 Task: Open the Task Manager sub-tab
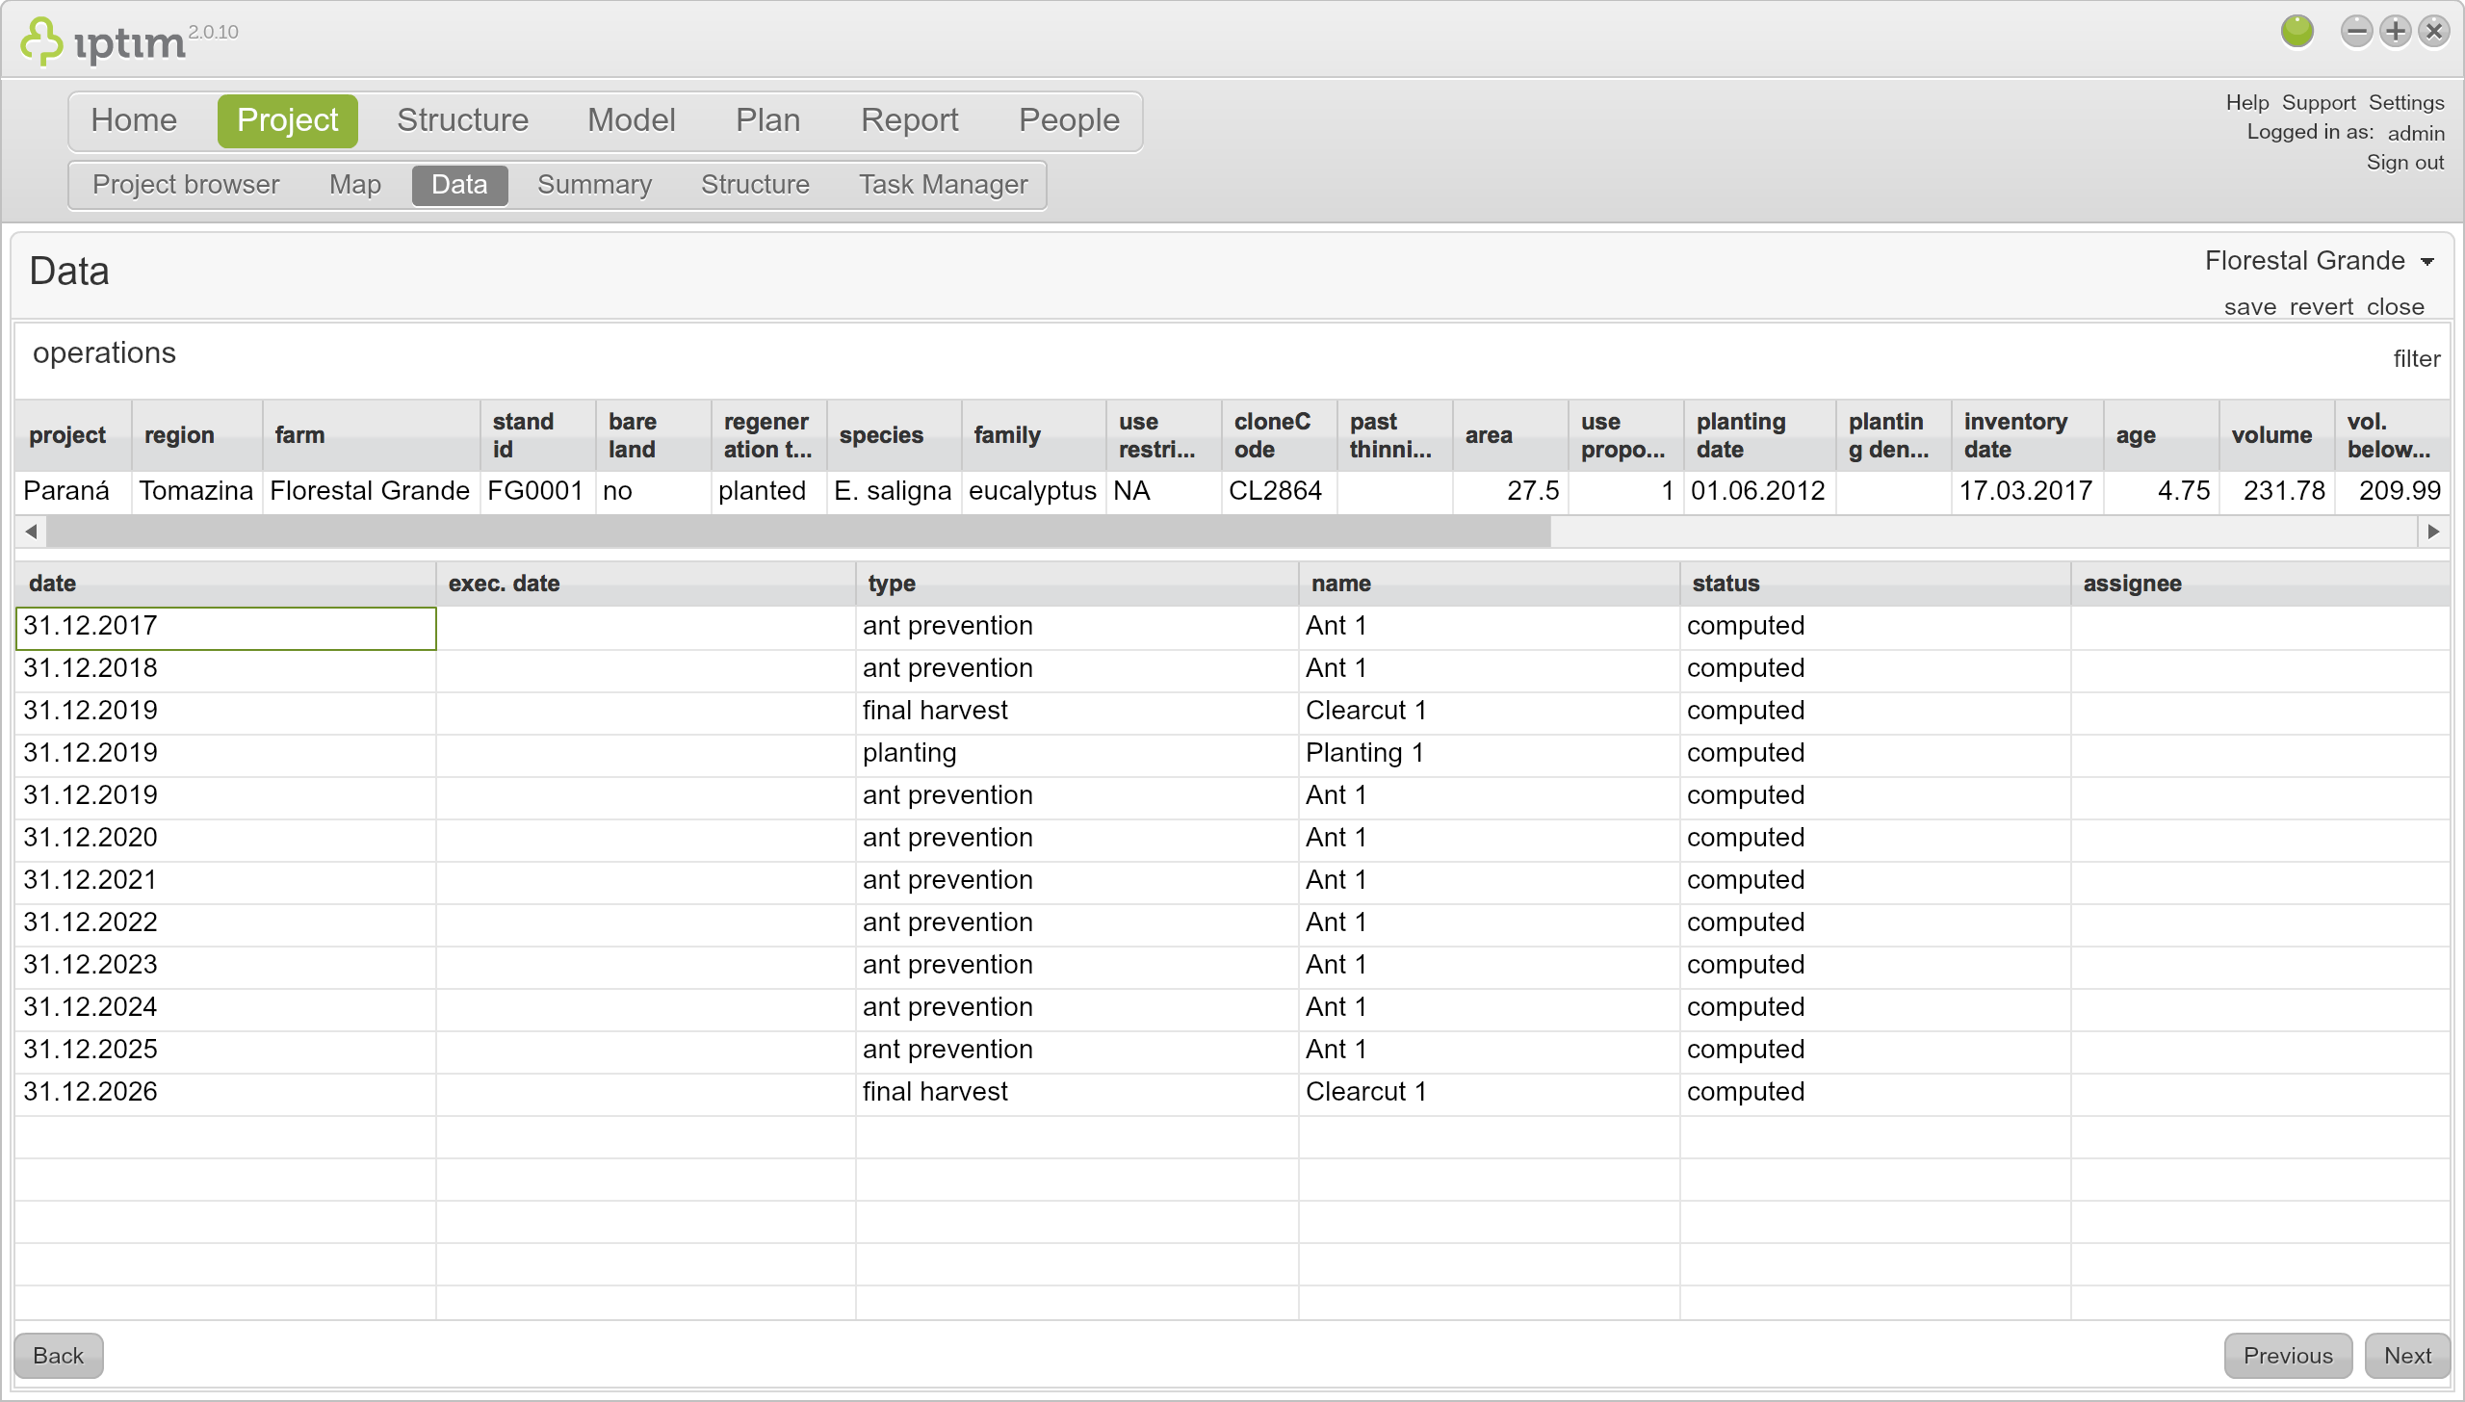pyautogui.click(x=943, y=185)
